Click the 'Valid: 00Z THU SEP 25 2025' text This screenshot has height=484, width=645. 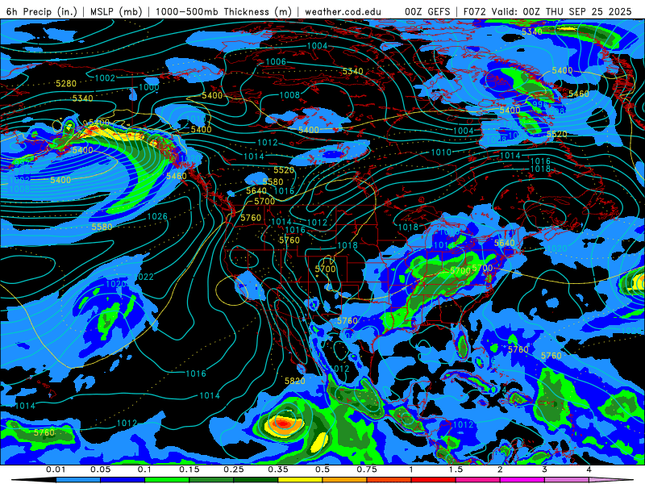[561, 11]
